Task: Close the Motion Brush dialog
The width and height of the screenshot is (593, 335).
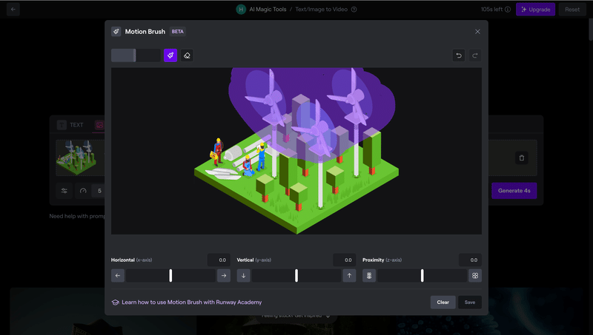Action: (477, 32)
